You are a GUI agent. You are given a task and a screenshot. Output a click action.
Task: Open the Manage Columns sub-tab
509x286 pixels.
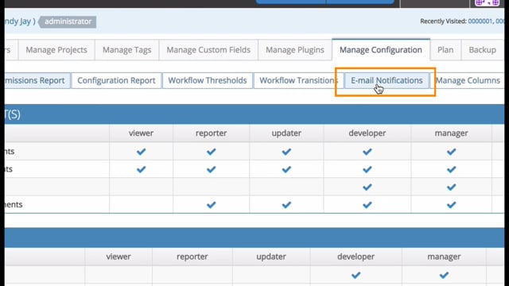pyautogui.click(x=468, y=80)
